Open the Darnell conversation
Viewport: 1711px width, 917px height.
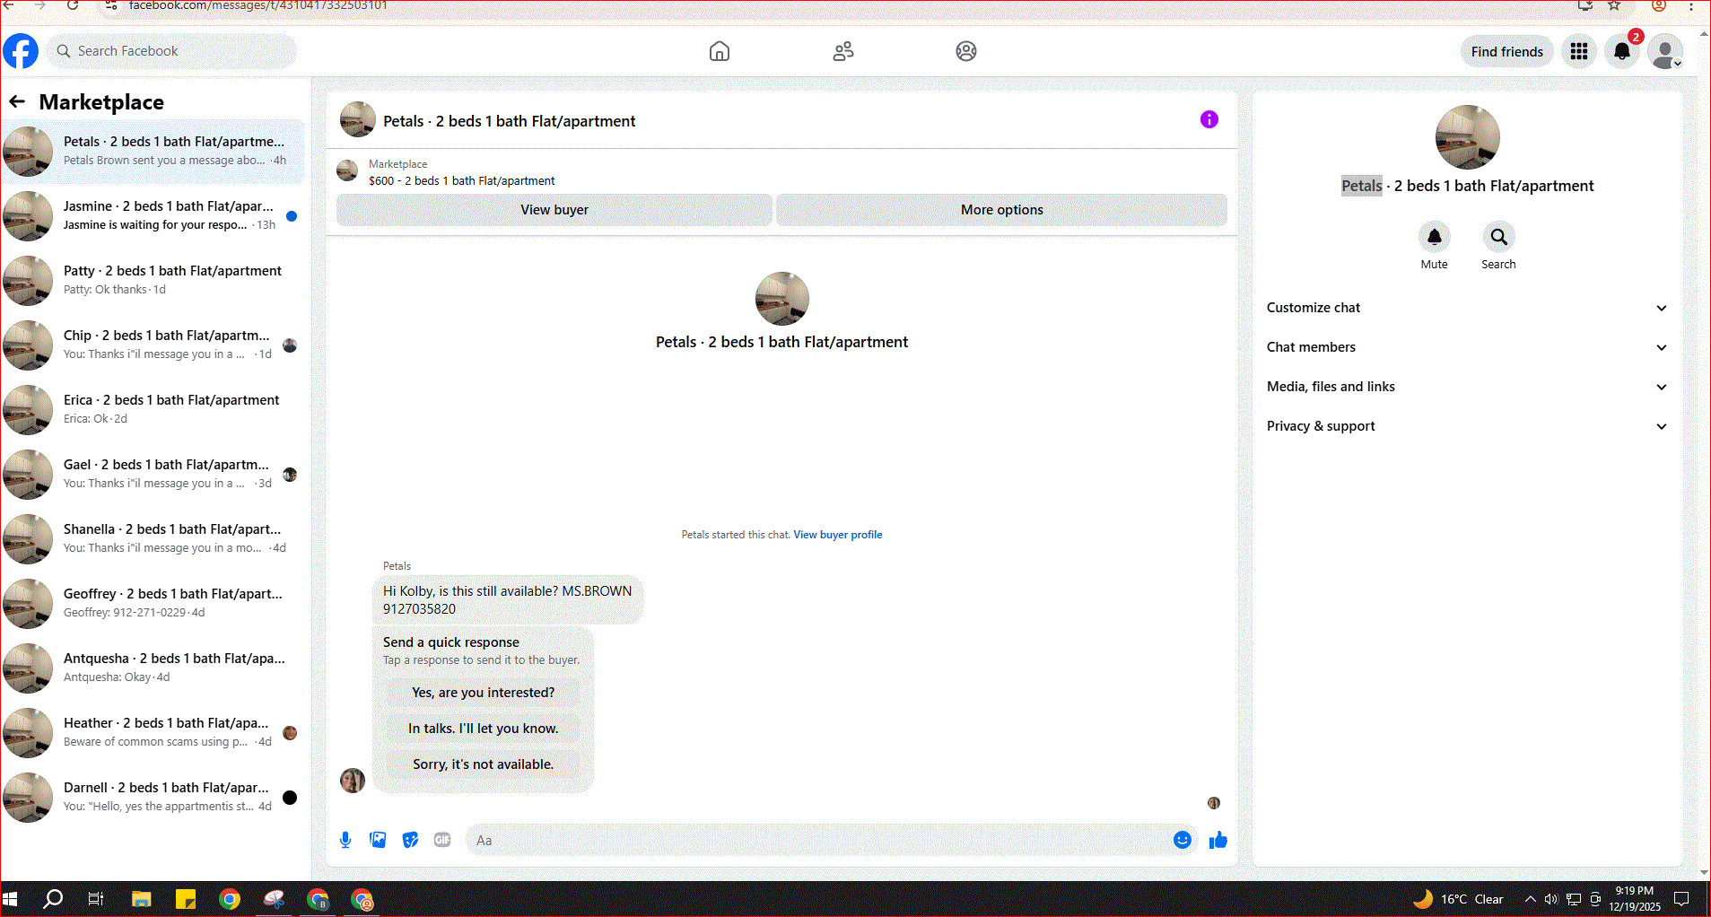point(153,797)
